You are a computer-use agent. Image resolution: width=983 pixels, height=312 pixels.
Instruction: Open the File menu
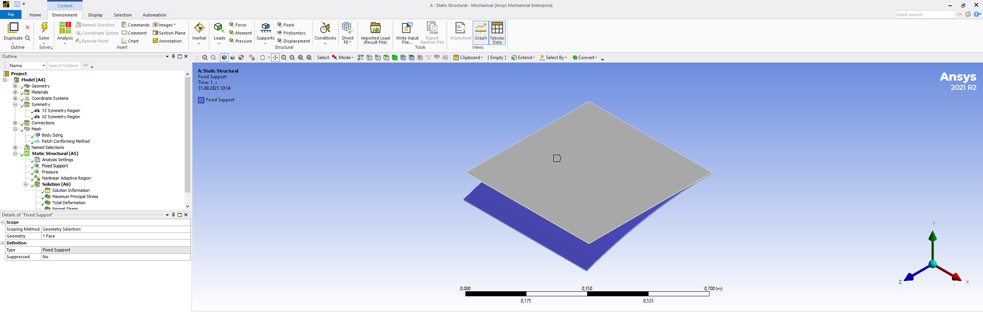tap(11, 15)
